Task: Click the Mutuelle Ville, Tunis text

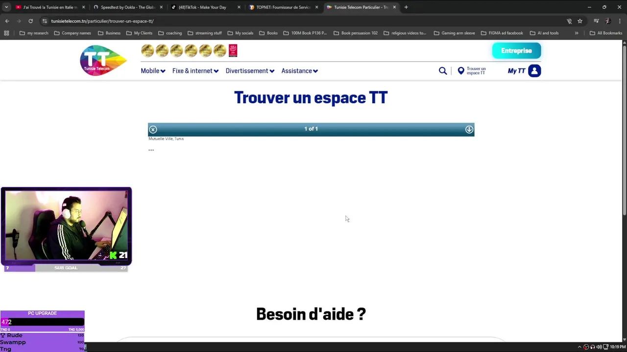Action: pos(166,139)
